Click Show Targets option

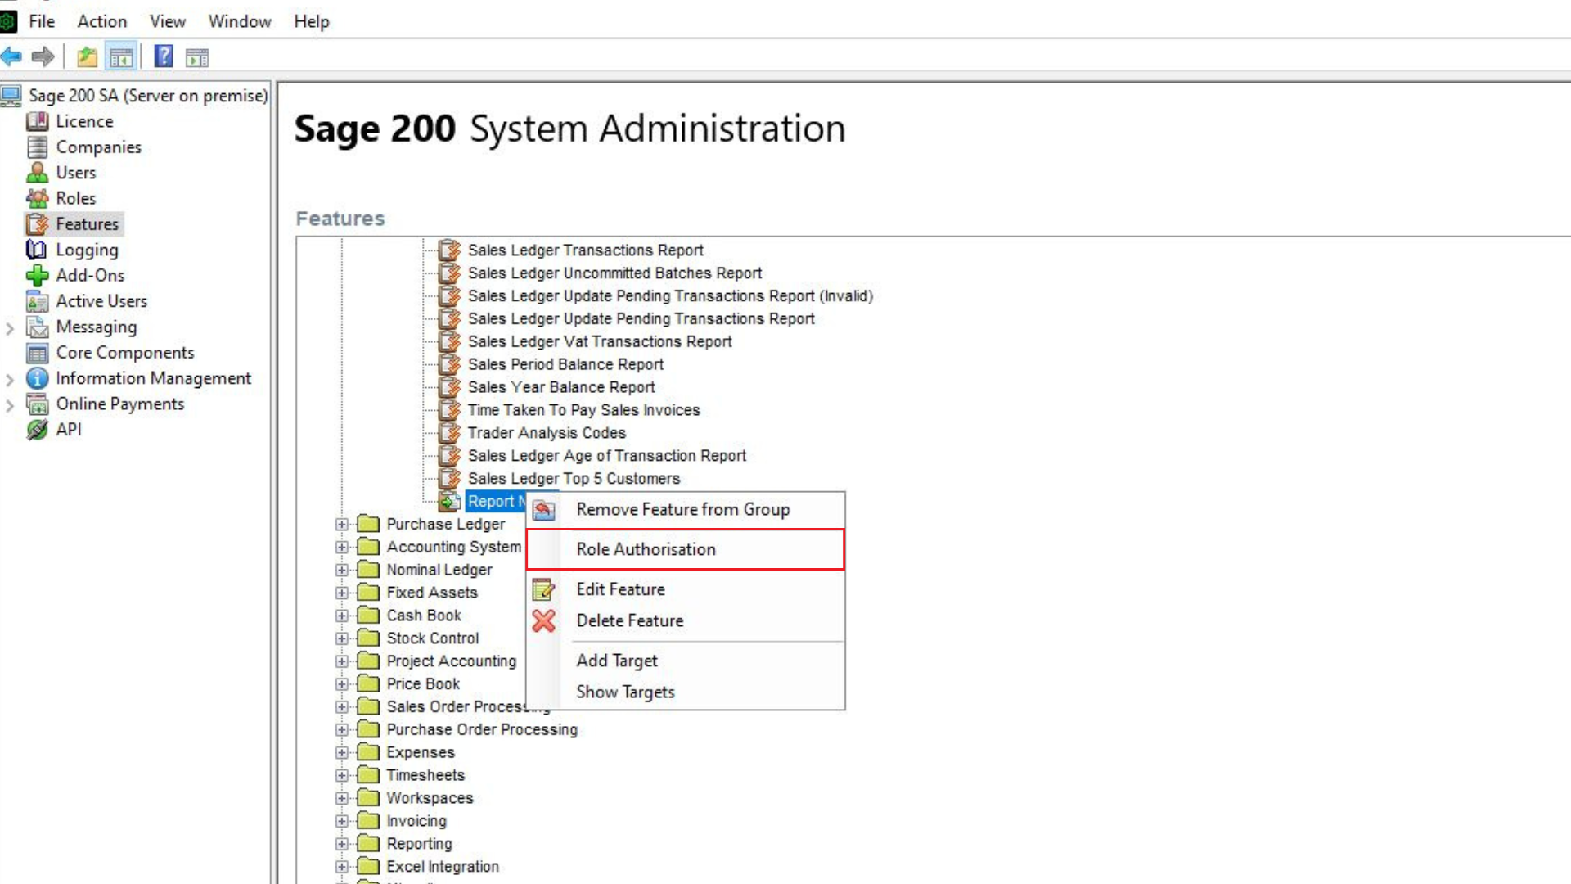[625, 692]
